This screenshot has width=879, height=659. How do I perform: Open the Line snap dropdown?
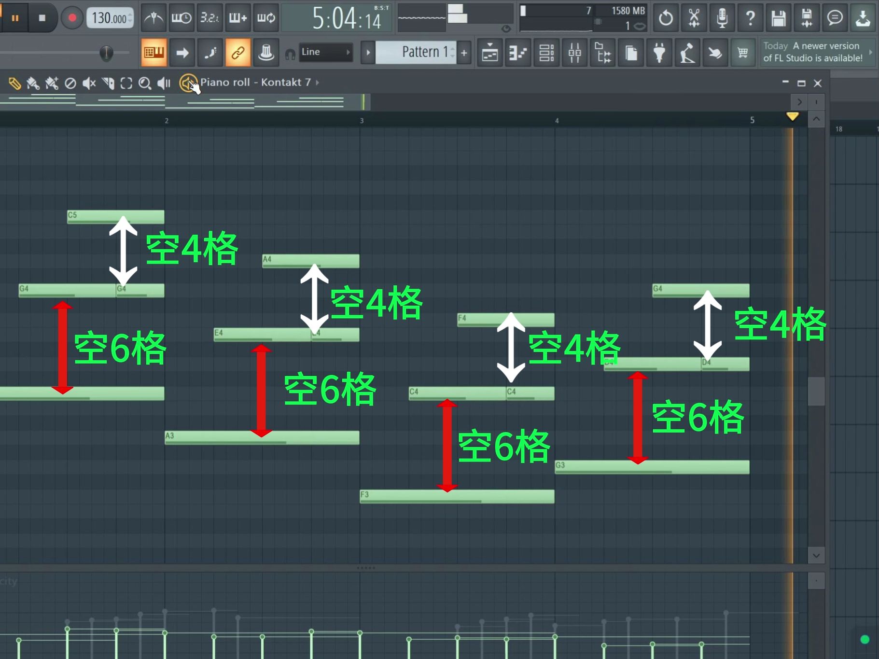(325, 52)
